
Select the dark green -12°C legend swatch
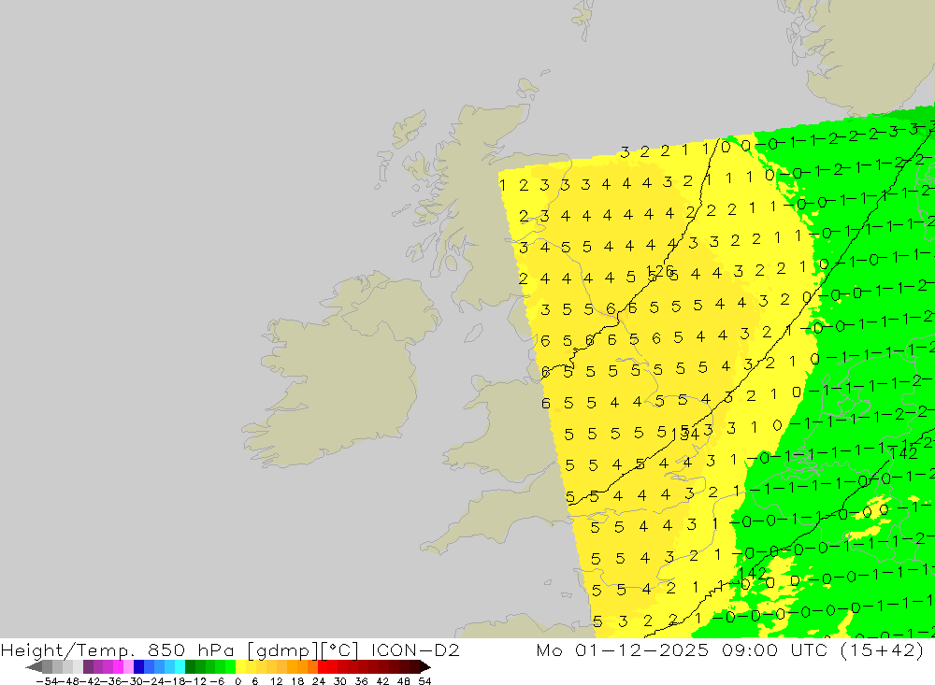190,666
